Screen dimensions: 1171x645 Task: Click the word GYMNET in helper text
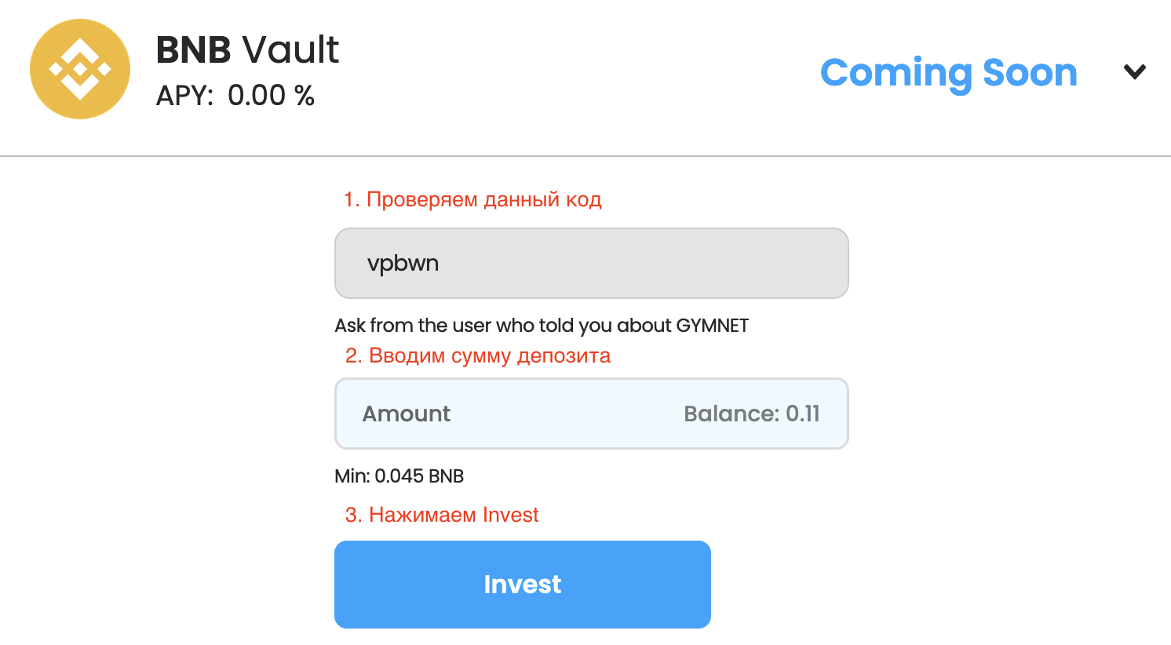point(712,326)
